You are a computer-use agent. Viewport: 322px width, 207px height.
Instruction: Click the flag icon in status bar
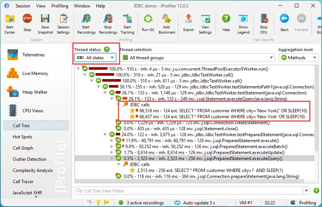coord(106,203)
